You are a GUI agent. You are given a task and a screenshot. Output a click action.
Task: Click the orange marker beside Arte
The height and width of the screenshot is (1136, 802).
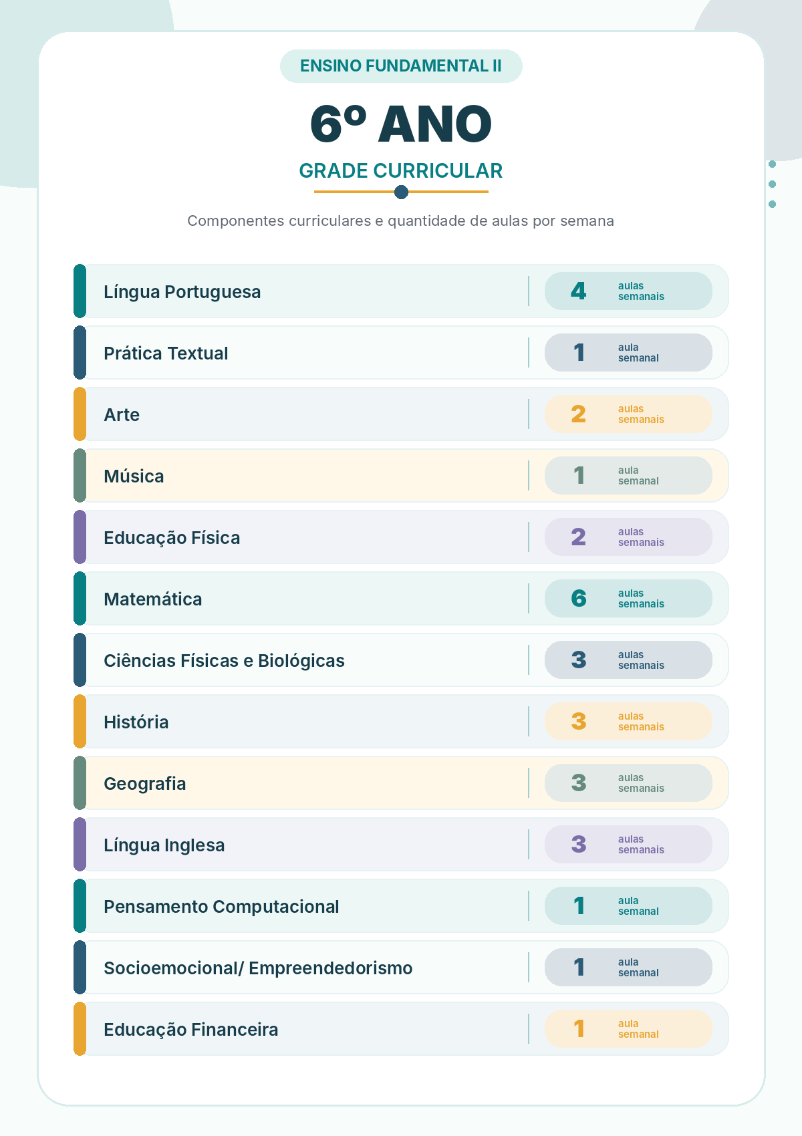point(80,414)
